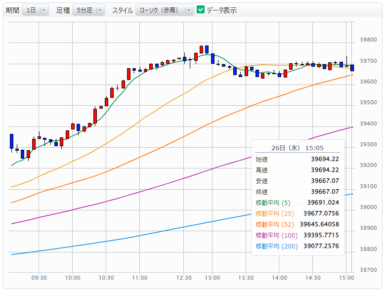
Task: Click the blue candlestick at the day's peak
Action: [207, 49]
